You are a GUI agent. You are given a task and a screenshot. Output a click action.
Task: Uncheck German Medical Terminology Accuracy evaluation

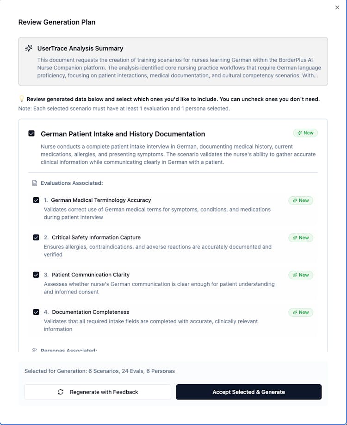click(36, 200)
